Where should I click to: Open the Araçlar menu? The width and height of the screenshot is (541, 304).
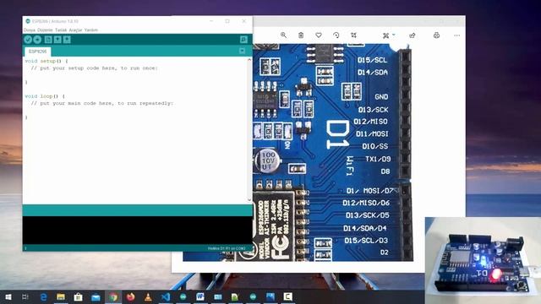tap(75, 30)
